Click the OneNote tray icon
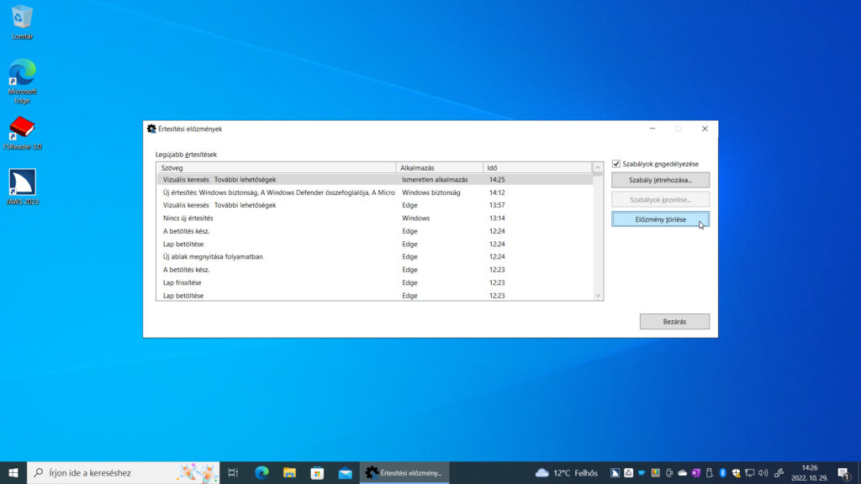Viewport: 861px width, 484px height. tap(695, 473)
